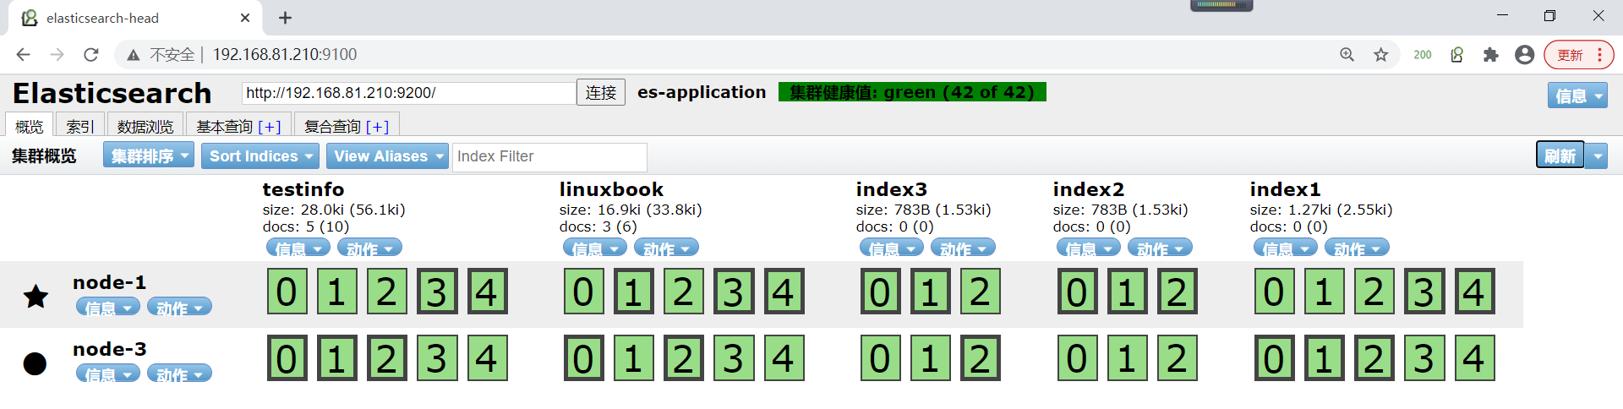The image size is (1623, 409).
Task: Open the Sort Indices dropdown
Action: (260, 155)
